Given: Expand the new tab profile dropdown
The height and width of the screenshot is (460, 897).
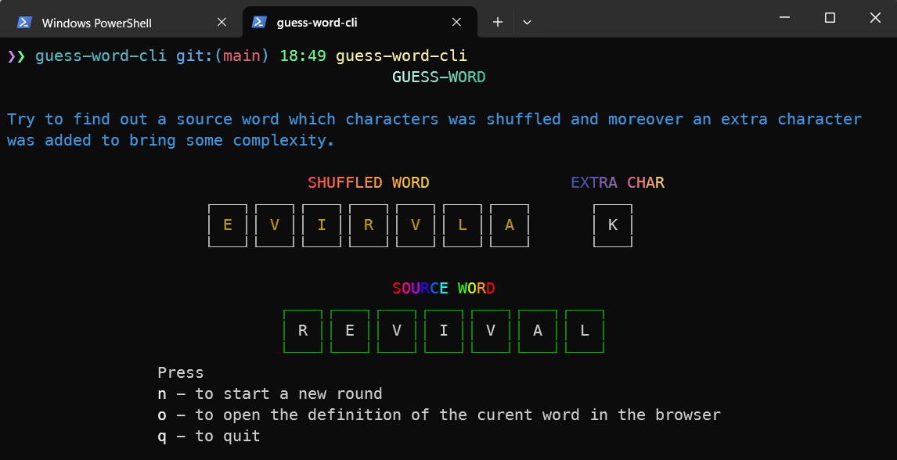Looking at the screenshot, I should (x=528, y=22).
